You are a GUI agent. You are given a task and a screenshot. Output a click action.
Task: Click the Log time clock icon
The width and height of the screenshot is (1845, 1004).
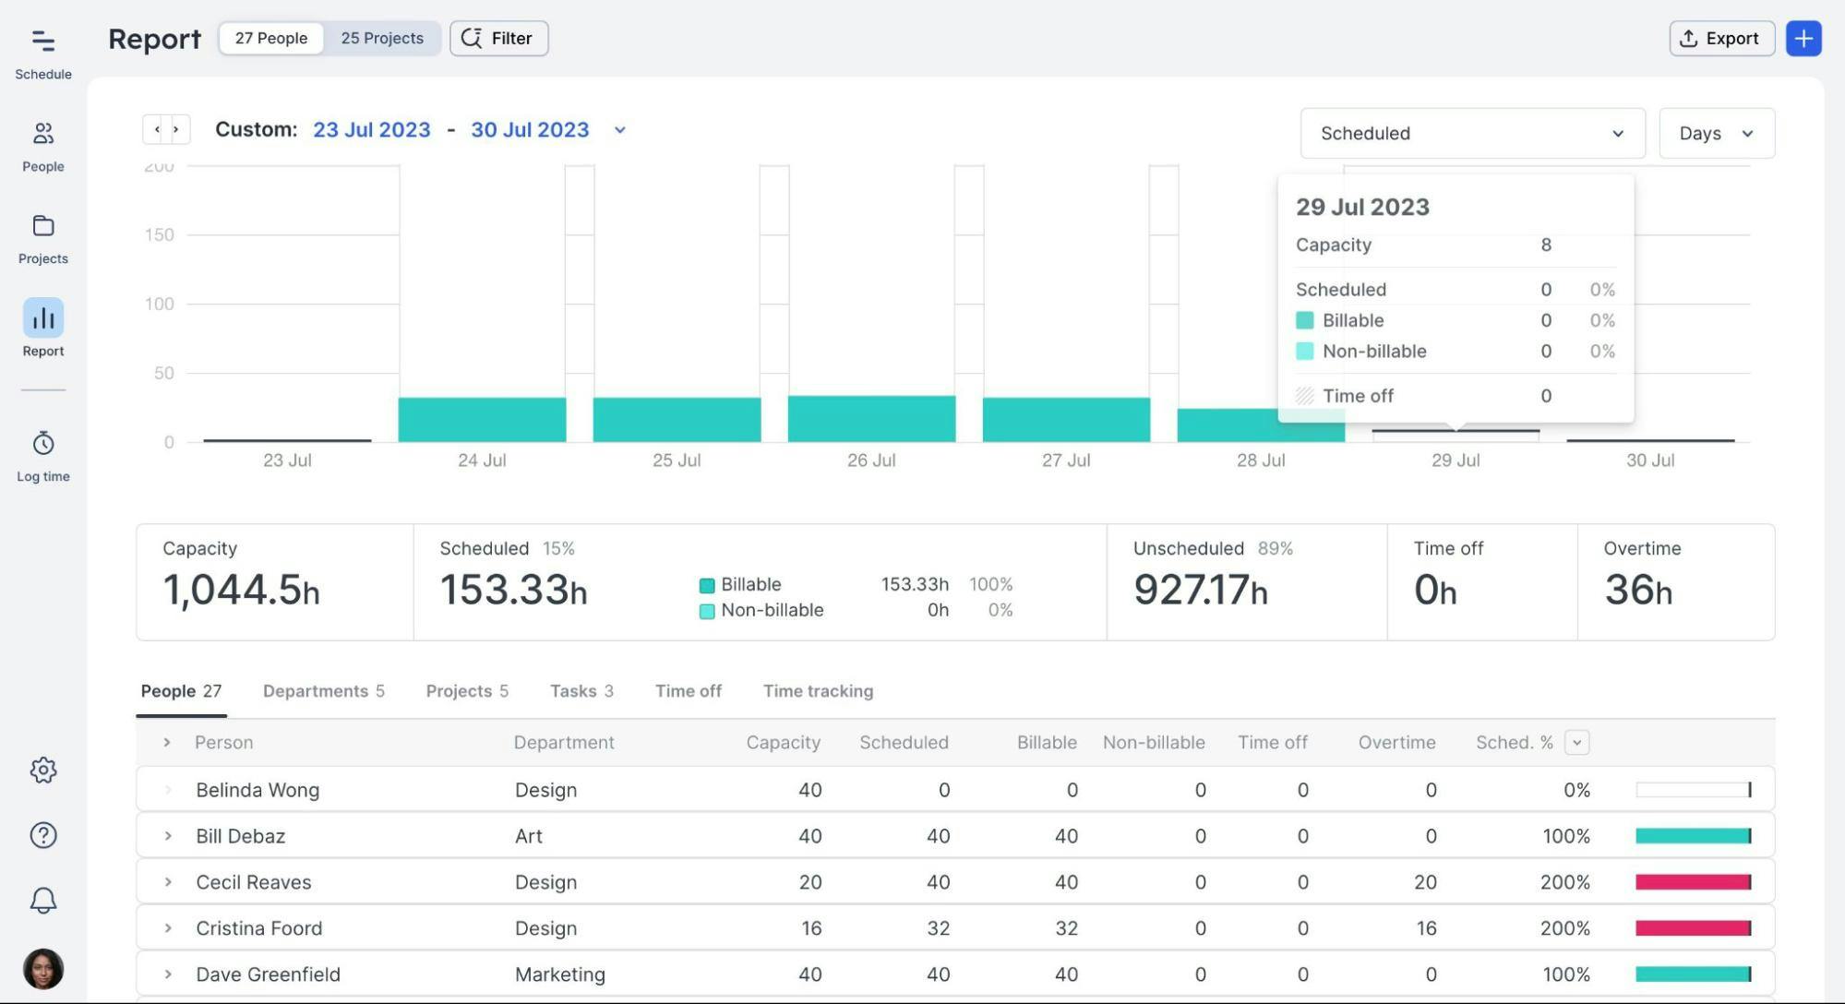click(42, 444)
